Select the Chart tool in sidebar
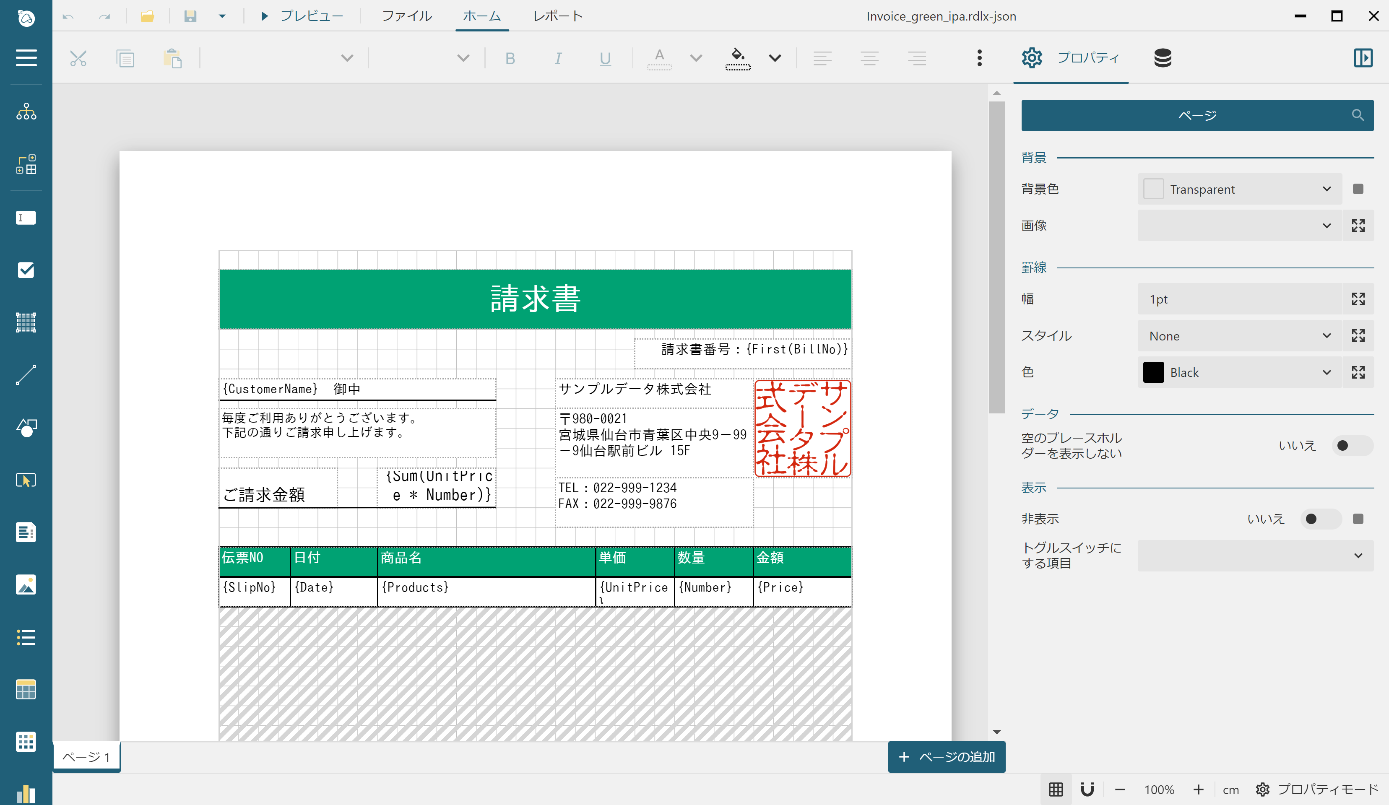The image size is (1389, 805). [26, 794]
